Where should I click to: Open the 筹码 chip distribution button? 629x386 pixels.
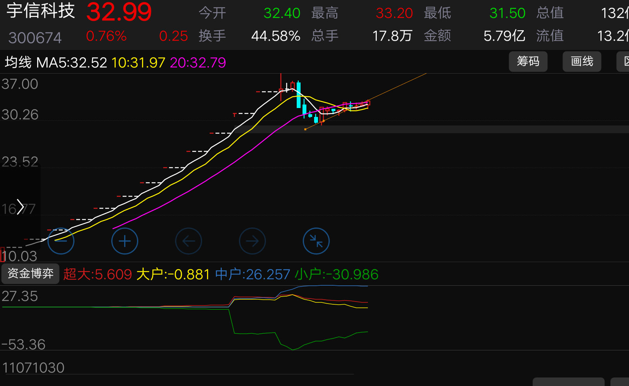tap(528, 62)
